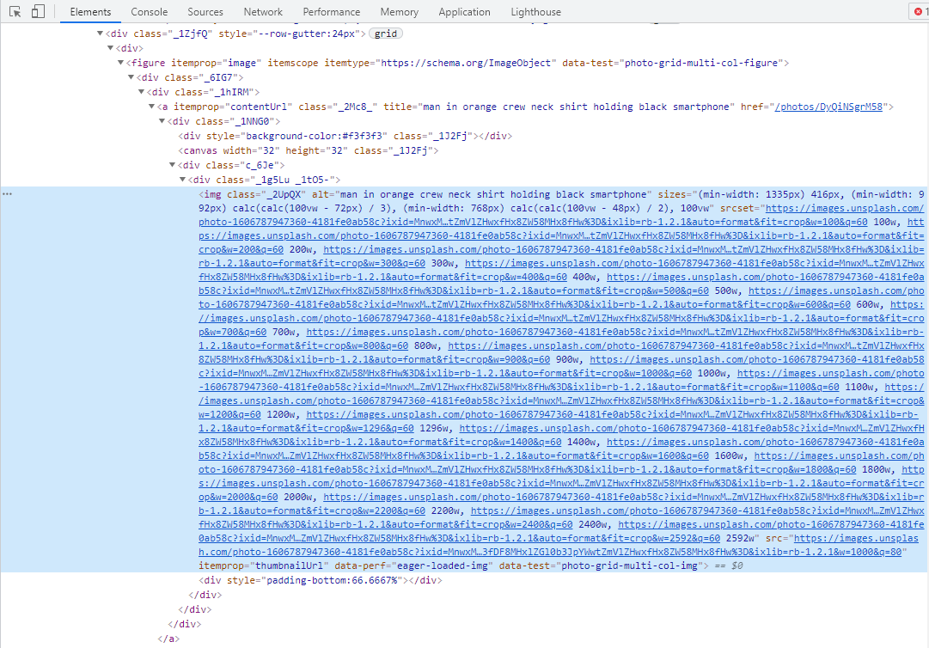Switch to the Console tab
Viewport: 929px width, 648px height.
coord(150,12)
